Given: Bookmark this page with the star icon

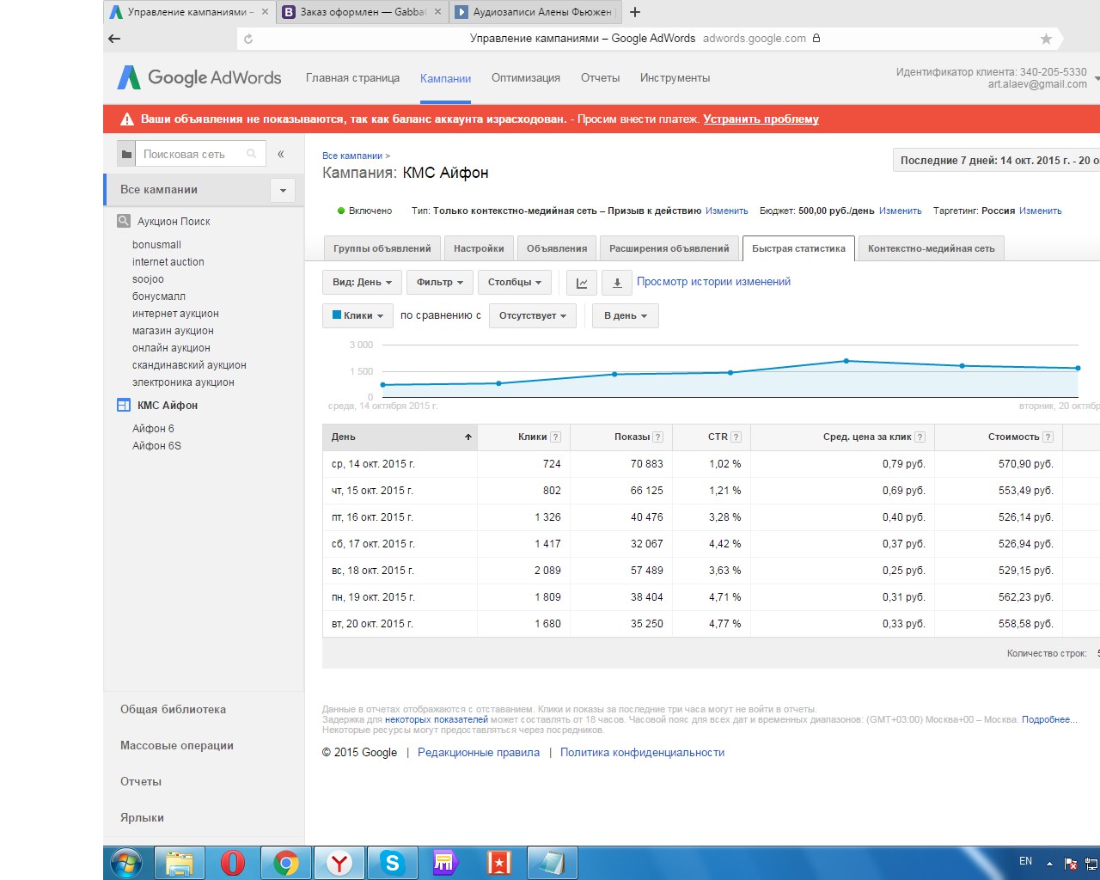Looking at the screenshot, I should [1046, 39].
